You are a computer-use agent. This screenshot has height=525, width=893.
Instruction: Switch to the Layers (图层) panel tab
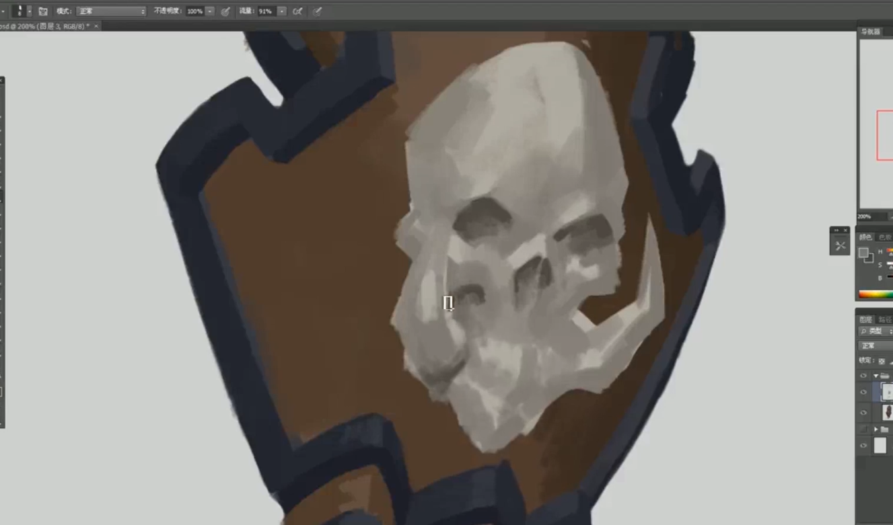click(x=865, y=320)
